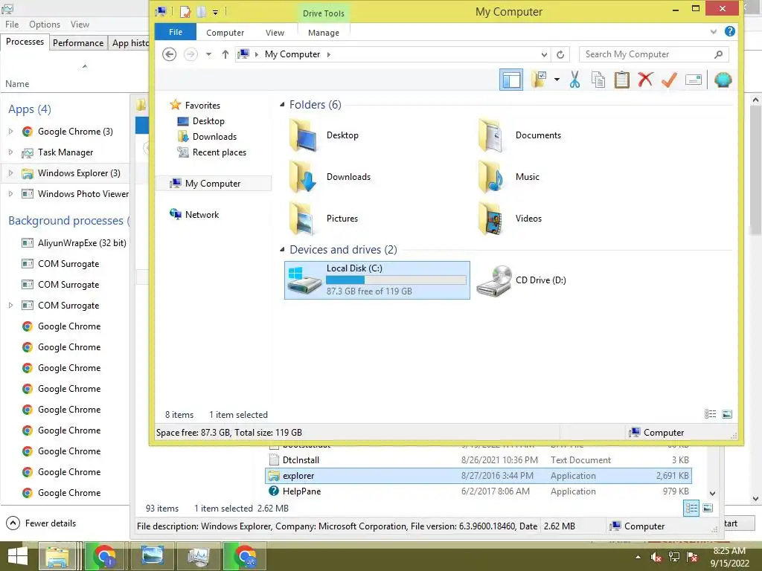The width and height of the screenshot is (762, 571).
Task: Select the Documents folder icon
Action: tap(490, 135)
